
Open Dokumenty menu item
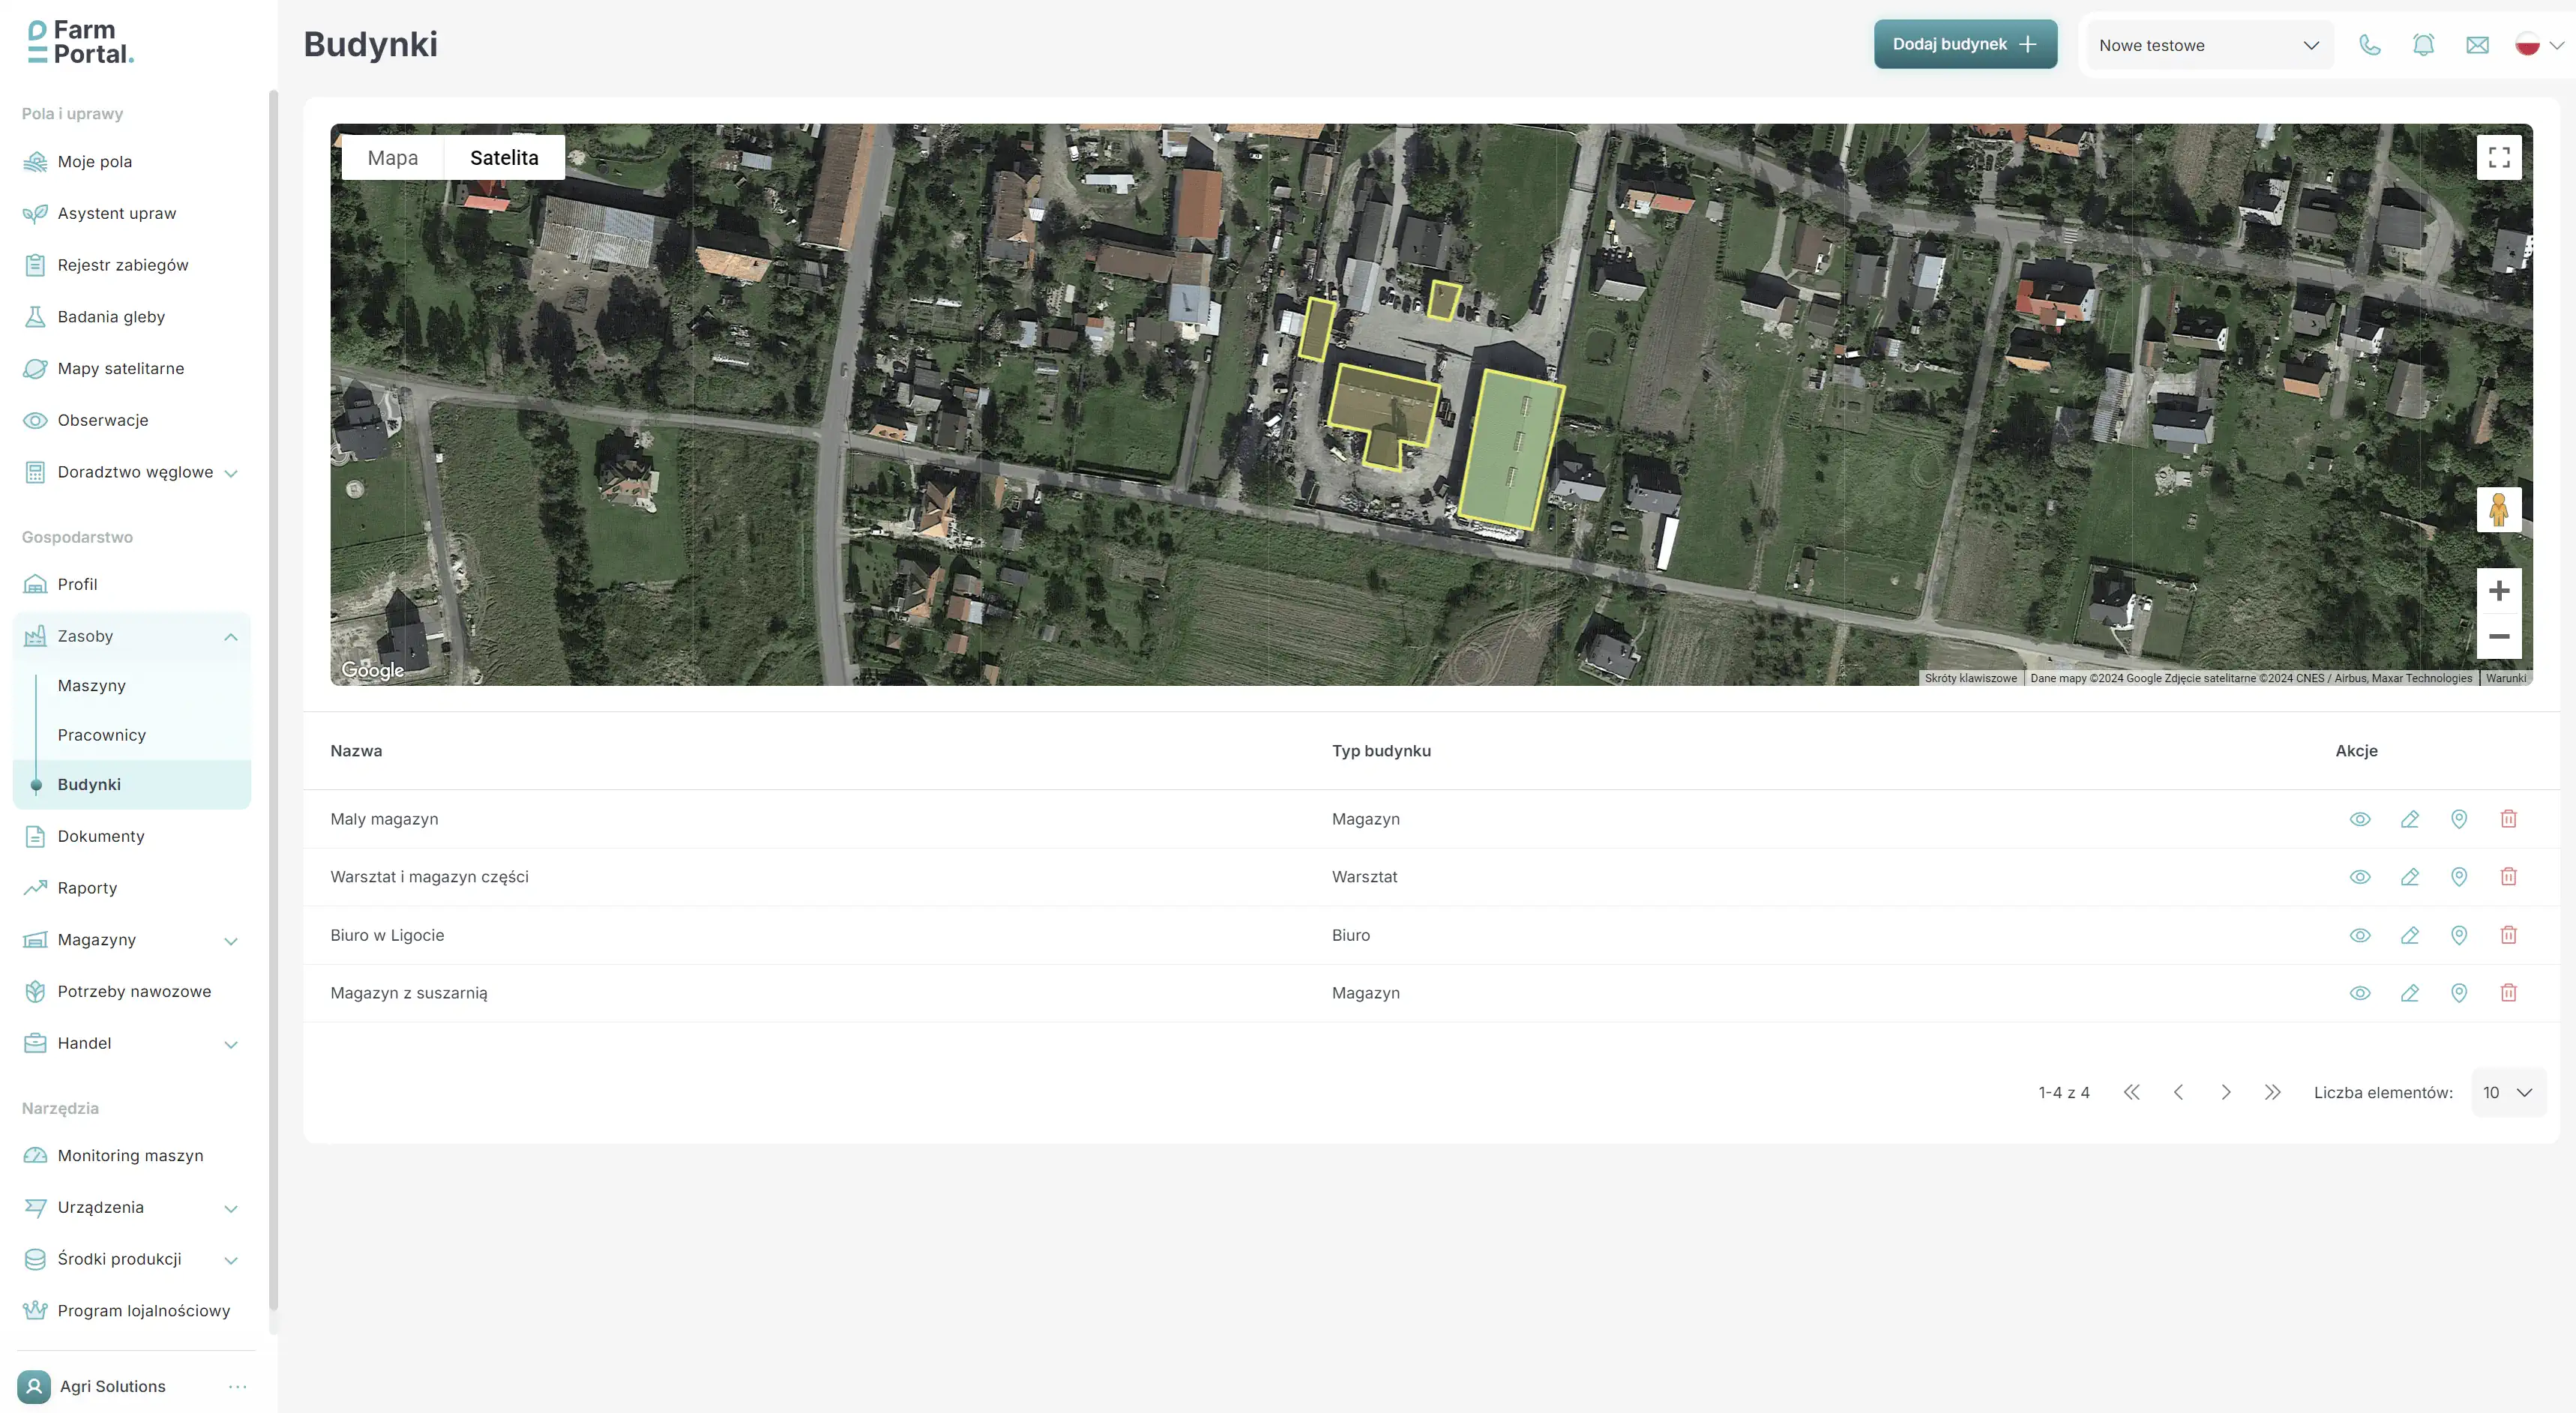pos(132,837)
